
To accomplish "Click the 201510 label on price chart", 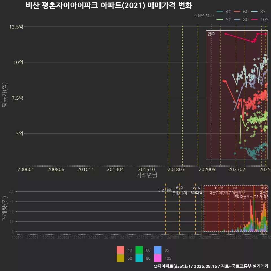I will pos(147,169).
